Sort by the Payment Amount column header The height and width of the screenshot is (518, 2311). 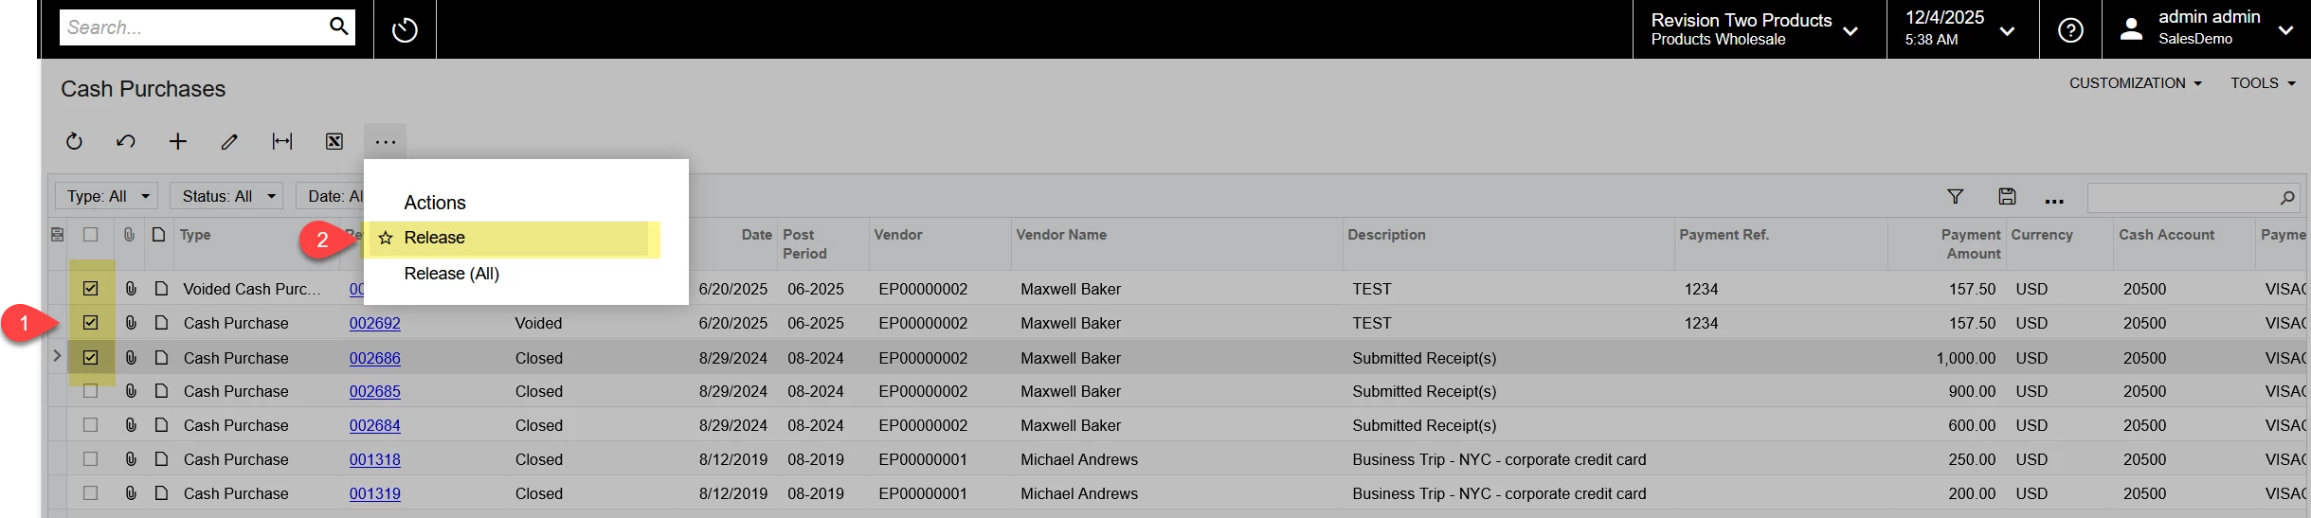[x=1971, y=244]
